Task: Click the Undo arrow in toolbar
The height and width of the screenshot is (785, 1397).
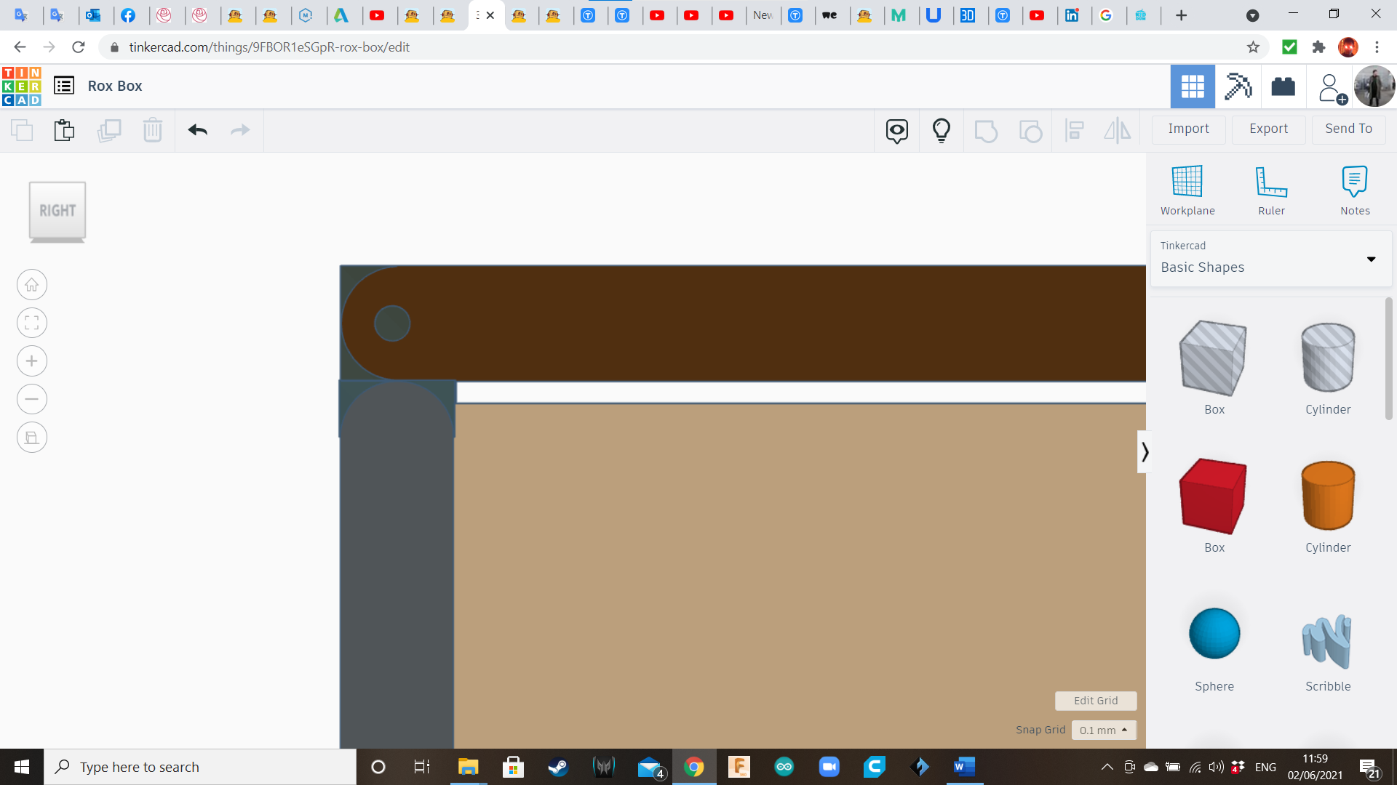Action: tap(197, 130)
